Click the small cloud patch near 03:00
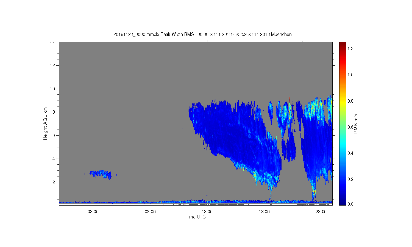The image size is (412, 247). tap(101, 175)
